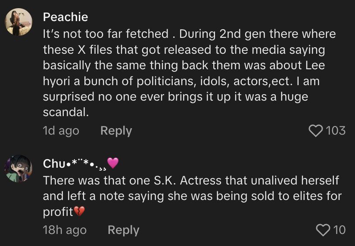Open the Peachie username link

click(65, 17)
